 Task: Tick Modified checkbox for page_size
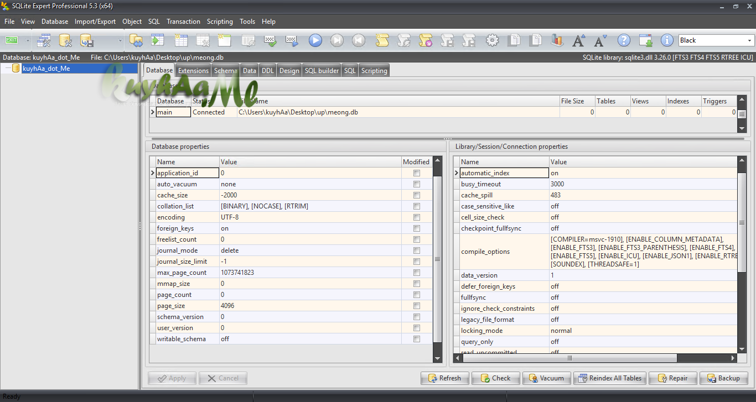tap(417, 306)
